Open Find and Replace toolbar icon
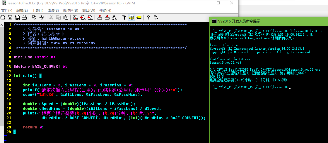Screen dimensions: 328x143 point(76,18)
